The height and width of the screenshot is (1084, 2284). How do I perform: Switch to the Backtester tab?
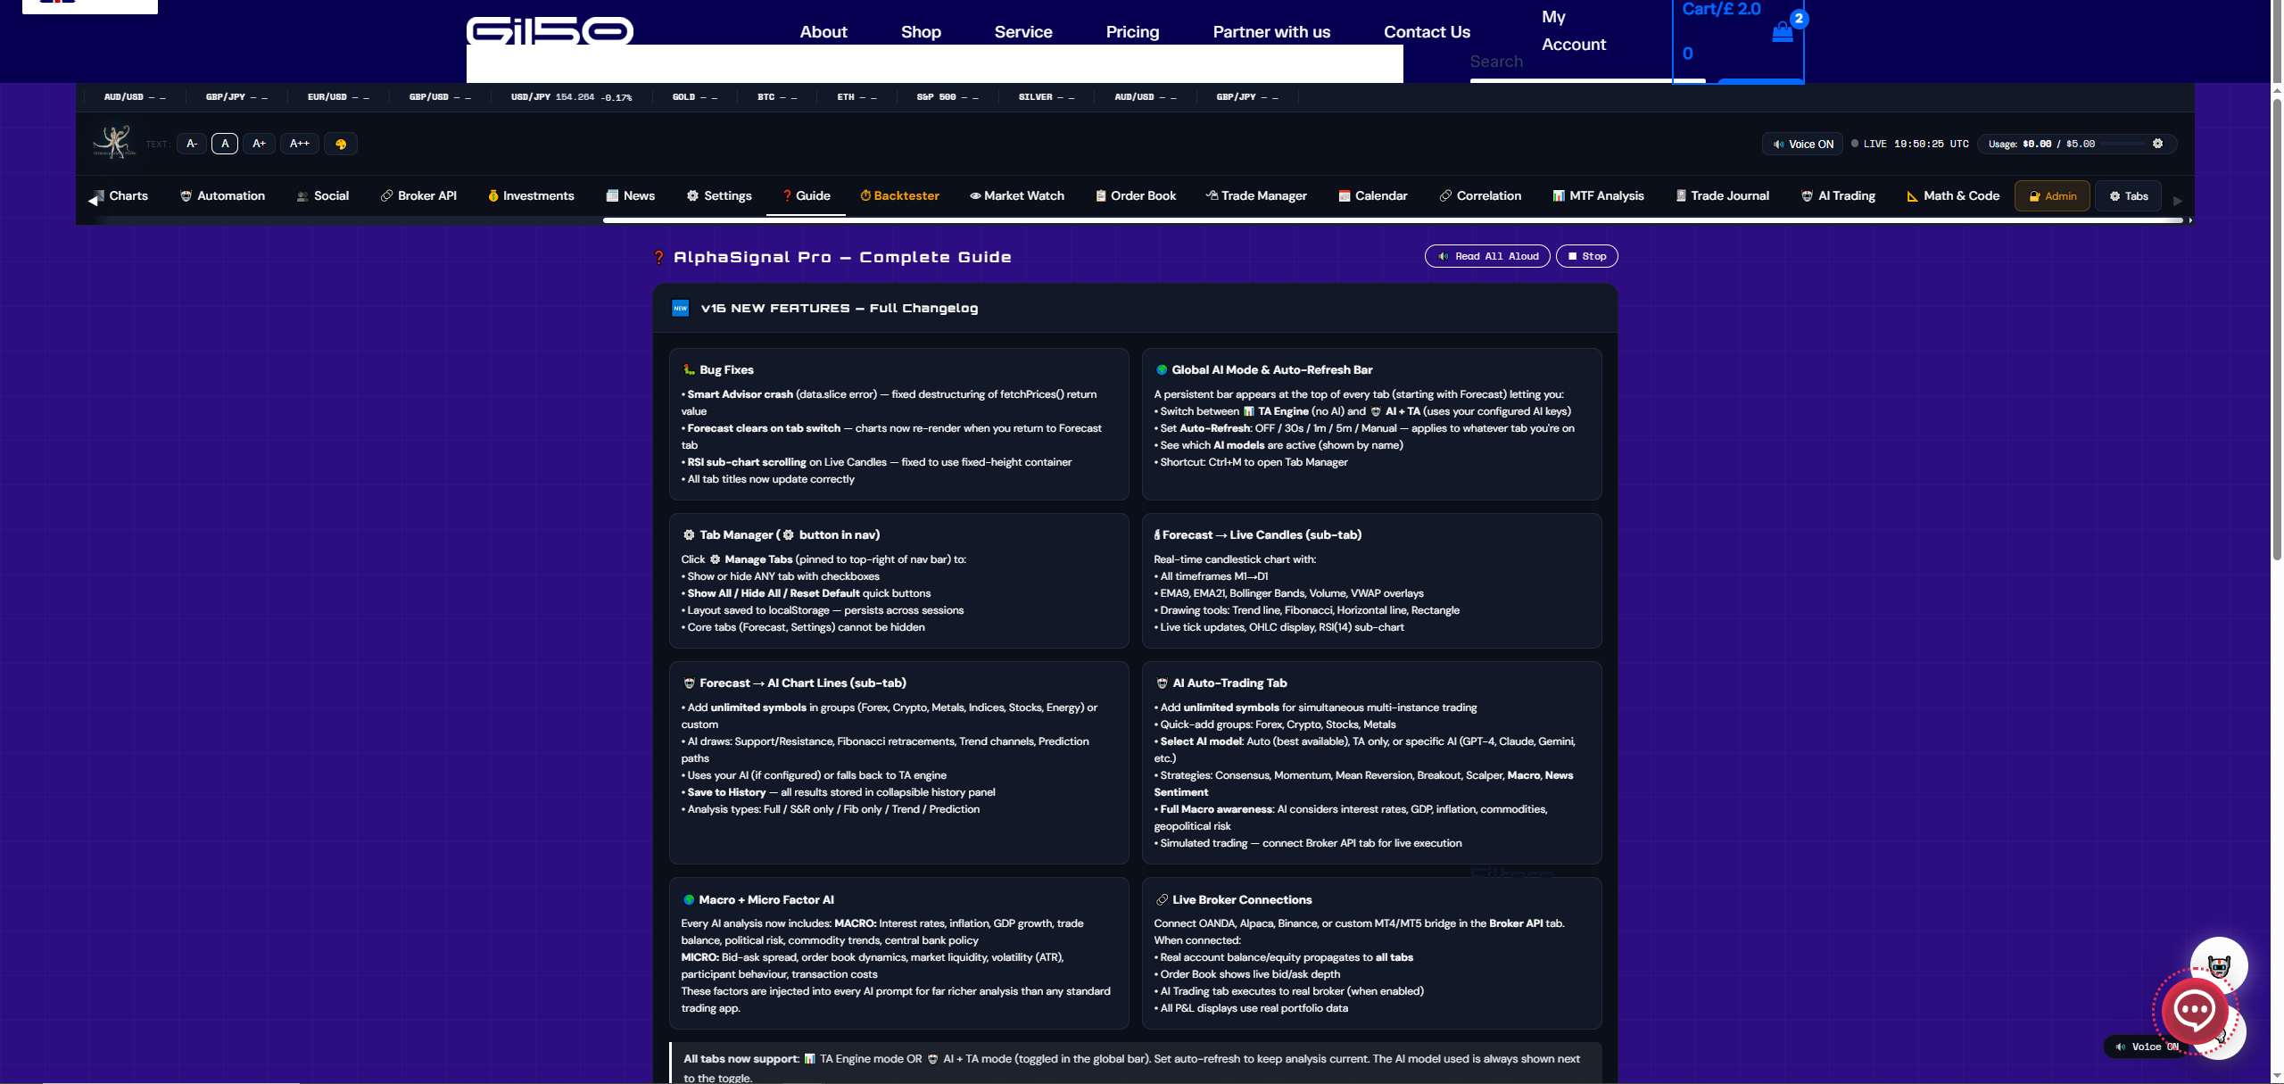pos(899,196)
